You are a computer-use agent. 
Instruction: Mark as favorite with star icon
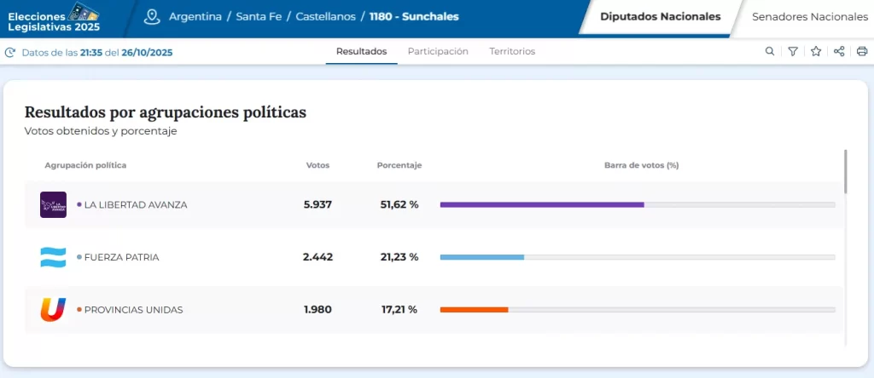(816, 52)
